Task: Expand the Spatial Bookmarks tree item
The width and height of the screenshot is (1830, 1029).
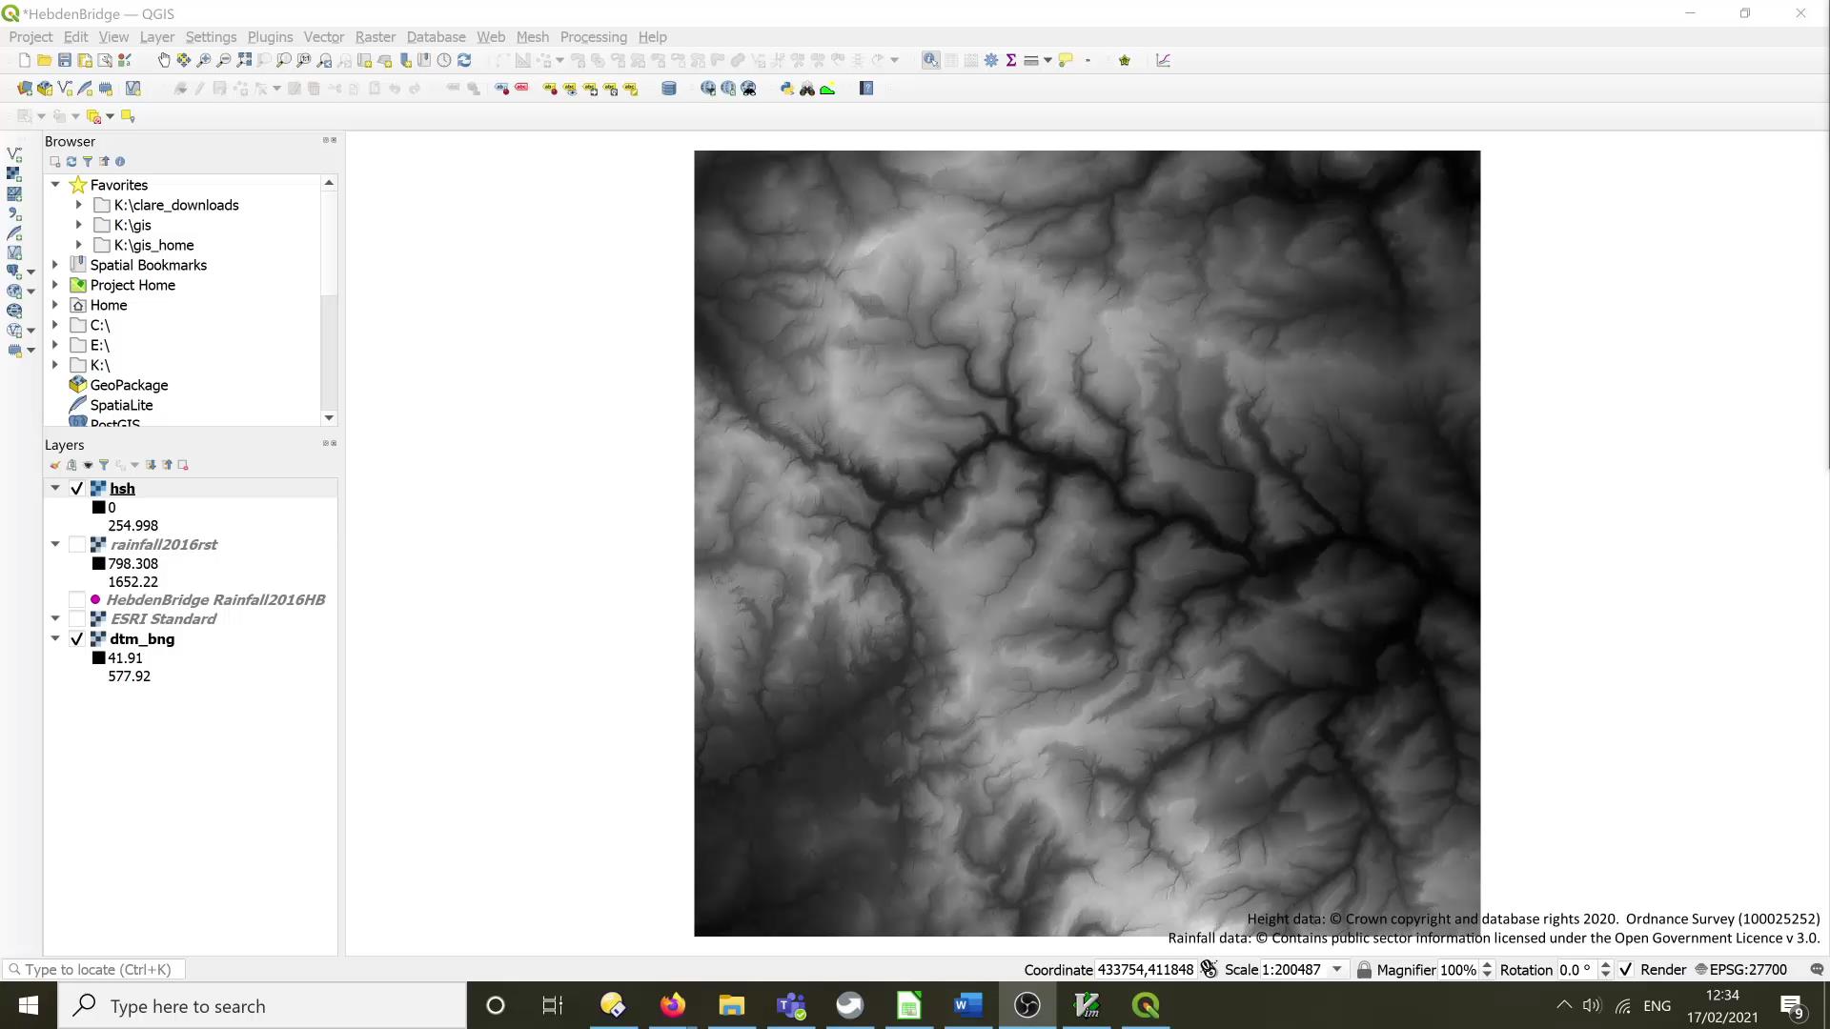Action: point(55,265)
